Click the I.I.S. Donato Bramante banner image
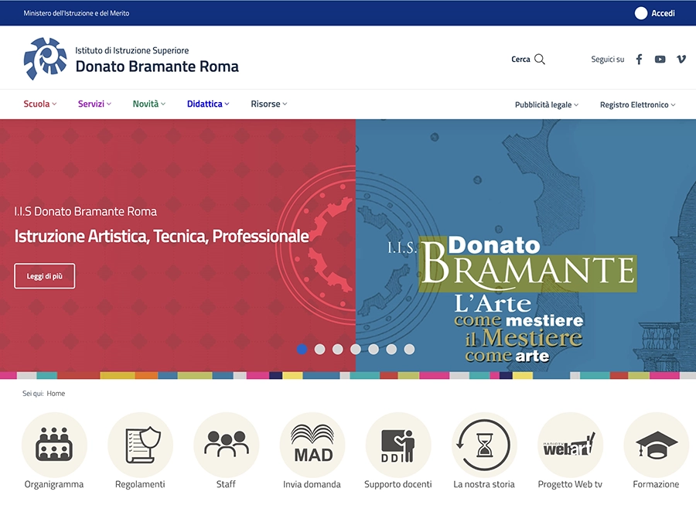 tap(526, 245)
